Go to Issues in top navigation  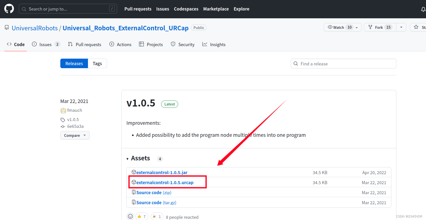163,9
